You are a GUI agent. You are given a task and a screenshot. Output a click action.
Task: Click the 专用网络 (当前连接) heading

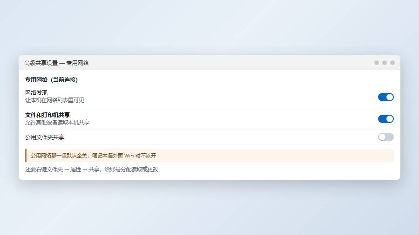tap(51, 80)
